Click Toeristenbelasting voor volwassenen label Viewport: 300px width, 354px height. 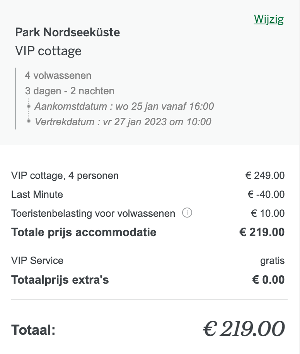[93, 213]
